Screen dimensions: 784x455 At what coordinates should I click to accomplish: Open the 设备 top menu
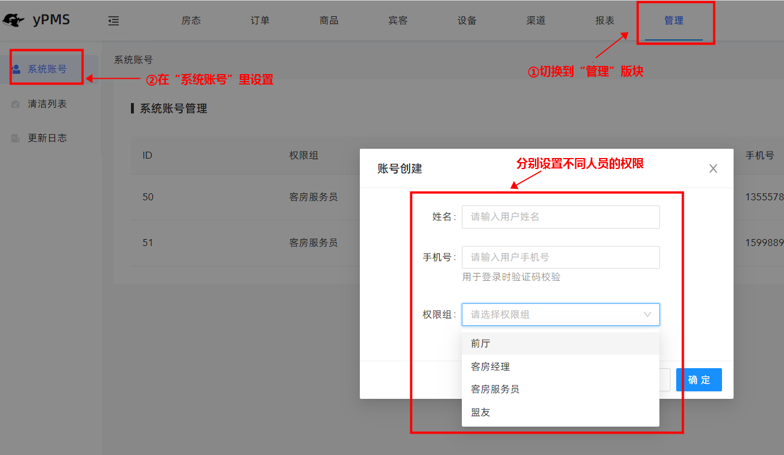click(467, 21)
